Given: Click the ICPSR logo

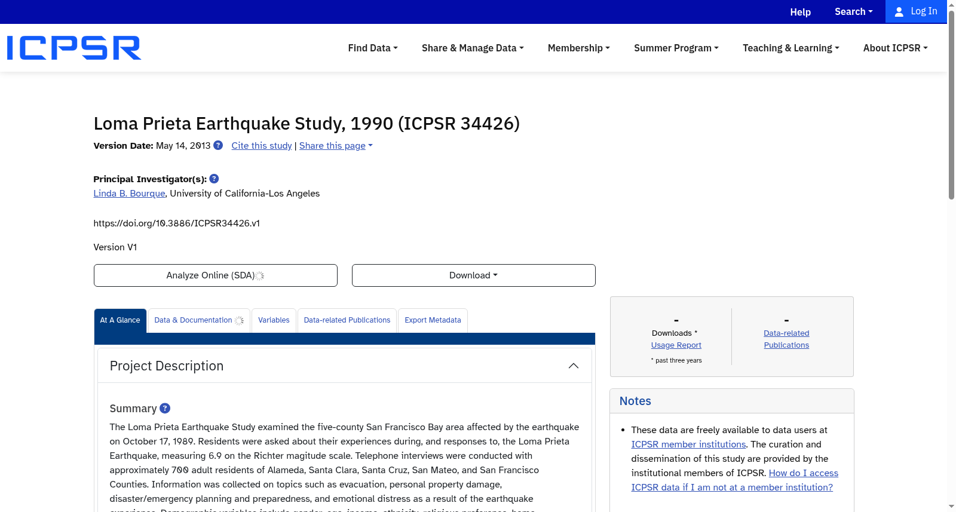Looking at the screenshot, I should point(74,48).
